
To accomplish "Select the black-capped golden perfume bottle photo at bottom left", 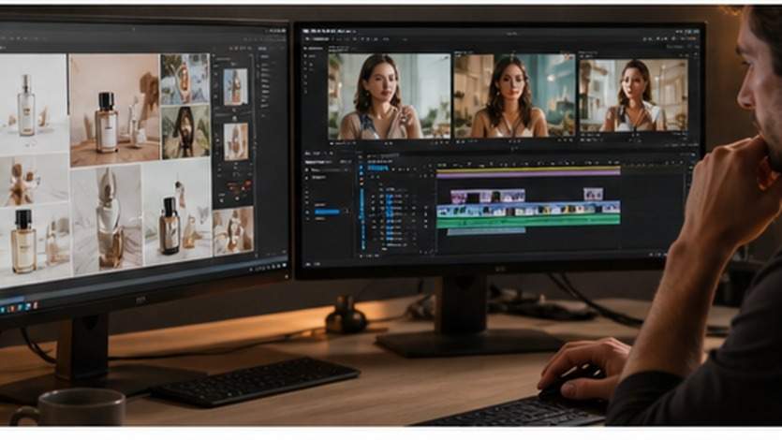I will pos(35,244).
